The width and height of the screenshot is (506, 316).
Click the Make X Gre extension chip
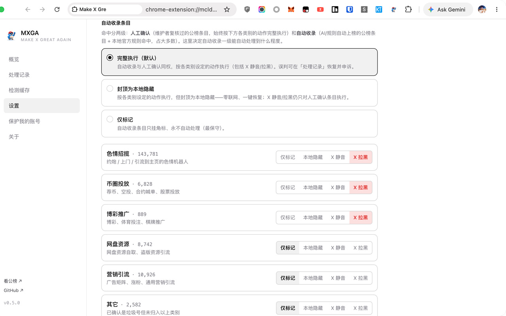106,9
